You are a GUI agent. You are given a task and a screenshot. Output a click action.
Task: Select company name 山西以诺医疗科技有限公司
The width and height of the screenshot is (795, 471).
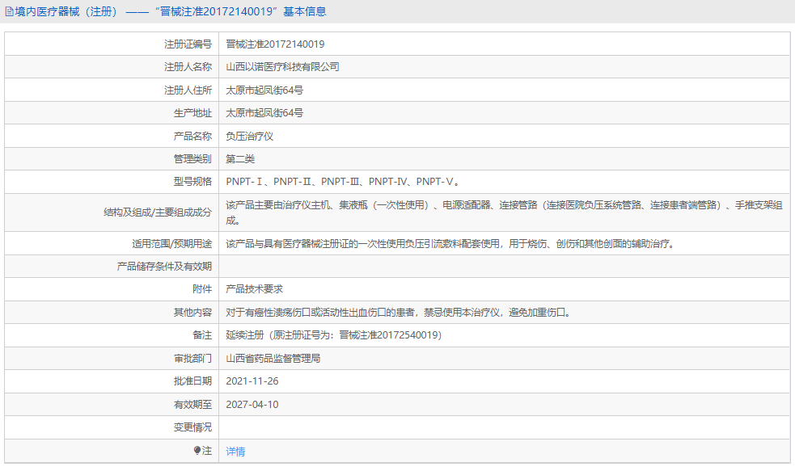(282, 67)
